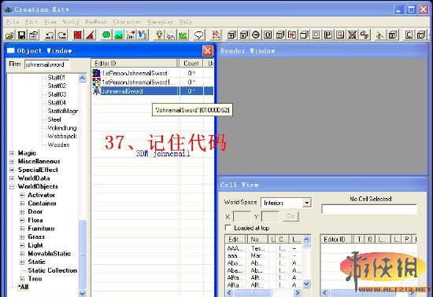
Task: Expand the Miscellaneous tree category
Action: 12,161
